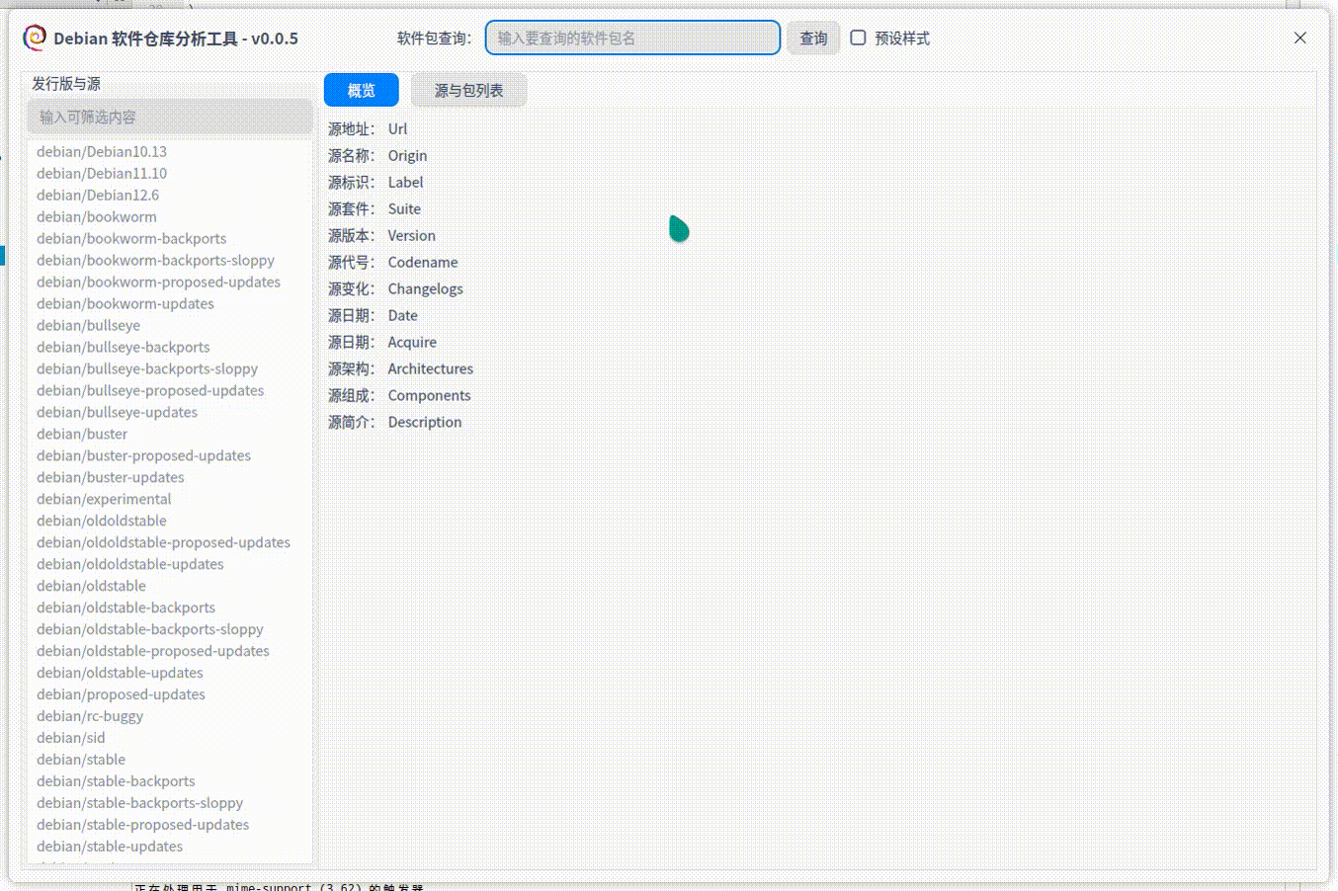Click the Debian swirl logo icon

35,38
